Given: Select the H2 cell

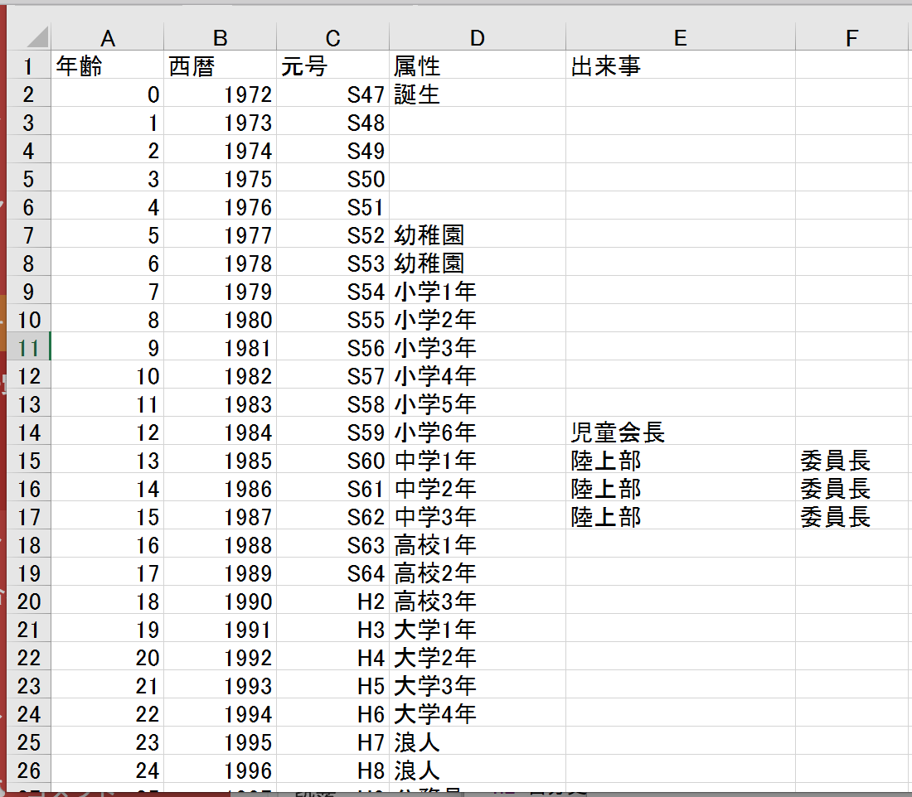Looking at the screenshot, I should click(x=332, y=601).
